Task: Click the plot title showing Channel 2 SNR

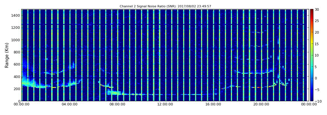Action: pyautogui.click(x=165, y=6)
